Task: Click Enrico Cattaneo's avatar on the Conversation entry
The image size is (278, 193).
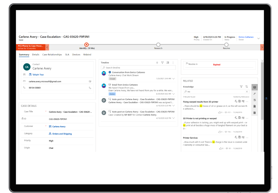Action: [x=104, y=73]
